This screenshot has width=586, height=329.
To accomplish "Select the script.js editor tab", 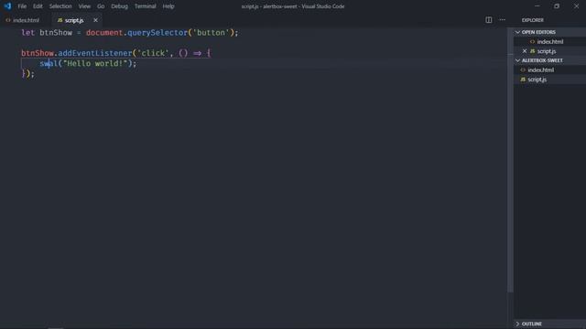I will 73,20.
